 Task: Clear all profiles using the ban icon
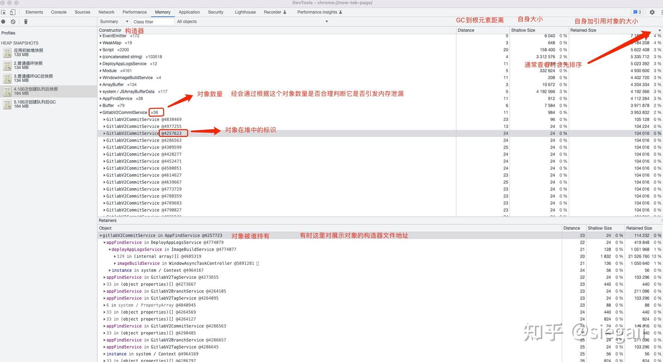[13, 22]
